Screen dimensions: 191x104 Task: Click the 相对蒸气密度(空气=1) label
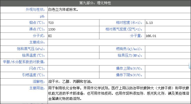click(x=124, y=29)
